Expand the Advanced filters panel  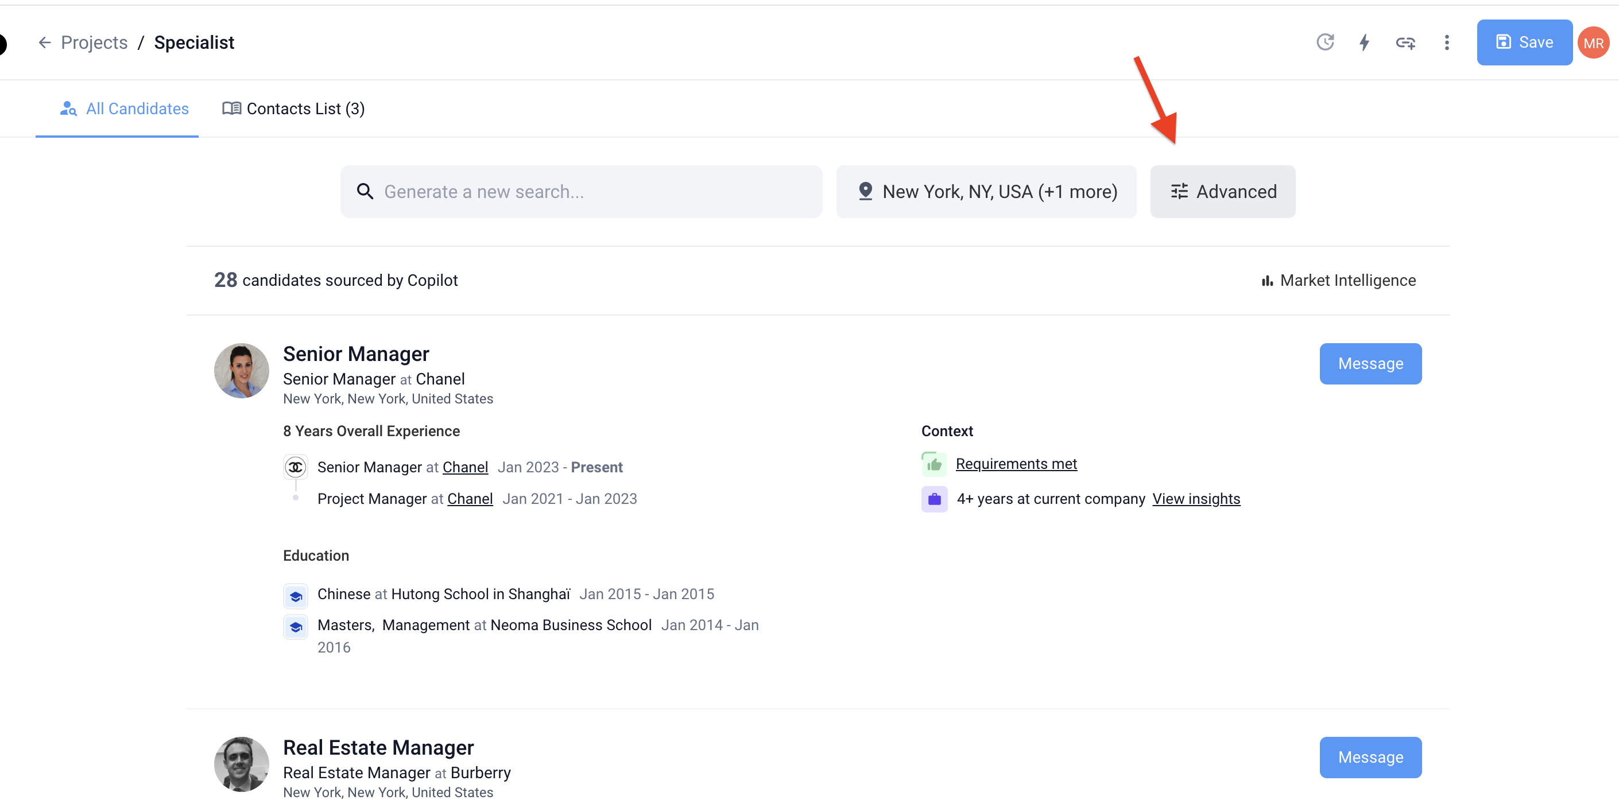pyautogui.click(x=1222, y=192)
